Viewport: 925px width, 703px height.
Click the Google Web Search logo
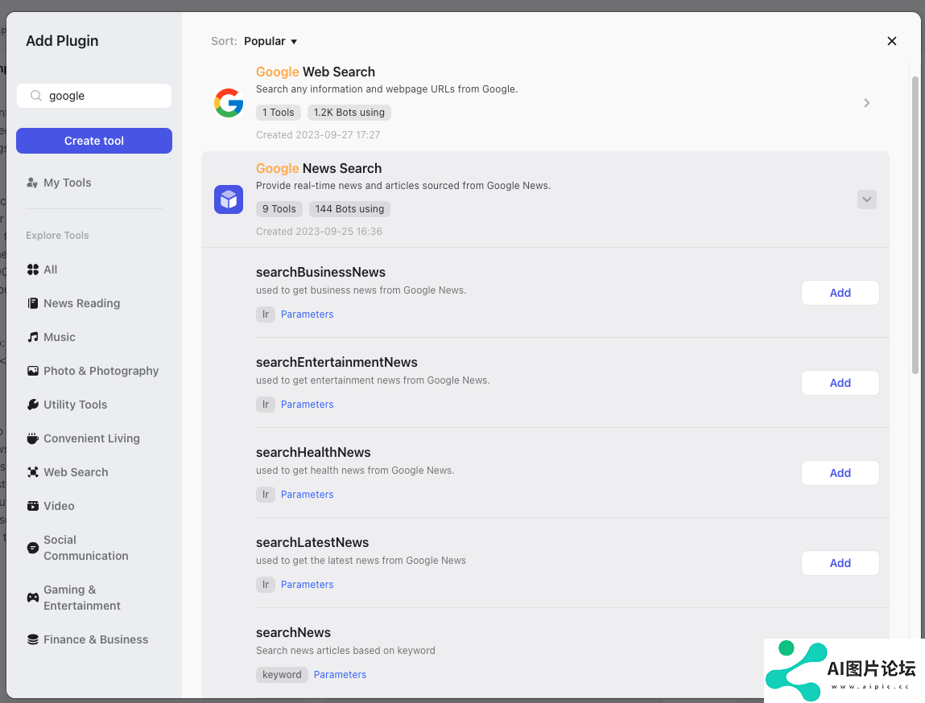(229, 102)
